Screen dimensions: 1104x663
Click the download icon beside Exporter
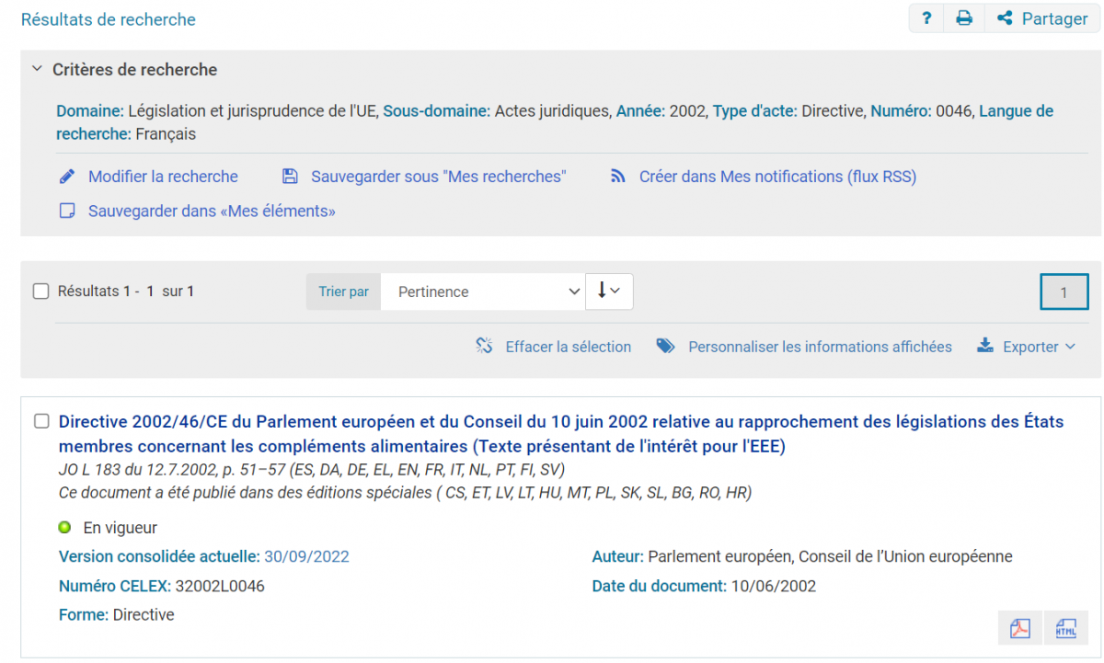985,347
